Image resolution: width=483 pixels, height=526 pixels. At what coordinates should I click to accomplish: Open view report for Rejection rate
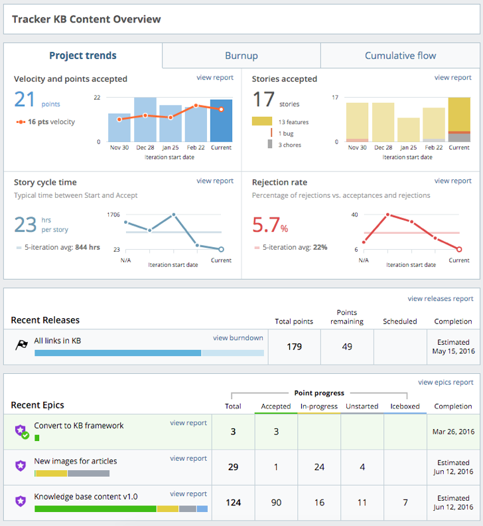[452, 181]
